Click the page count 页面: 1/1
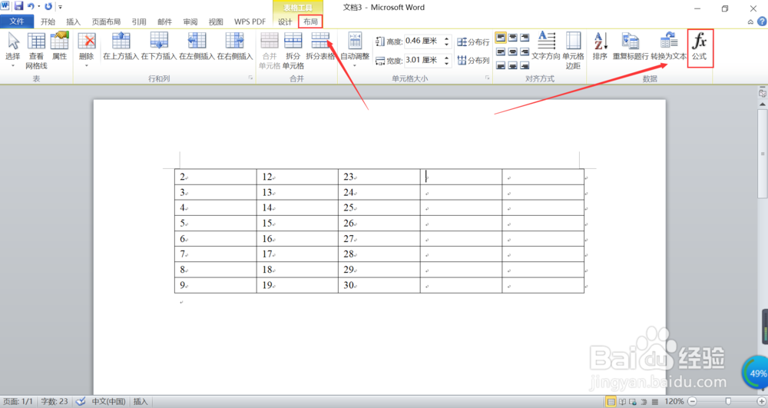This screenshot has height=408, width=768. 18,402
